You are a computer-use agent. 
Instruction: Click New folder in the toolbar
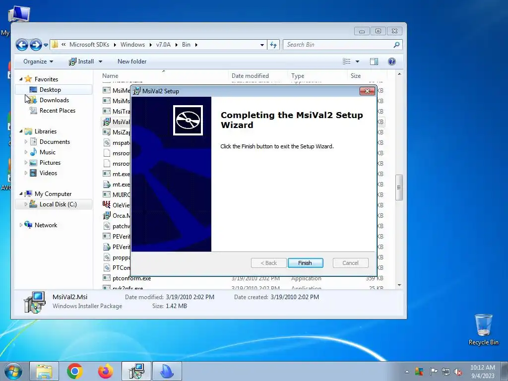[x=132, y=62]
